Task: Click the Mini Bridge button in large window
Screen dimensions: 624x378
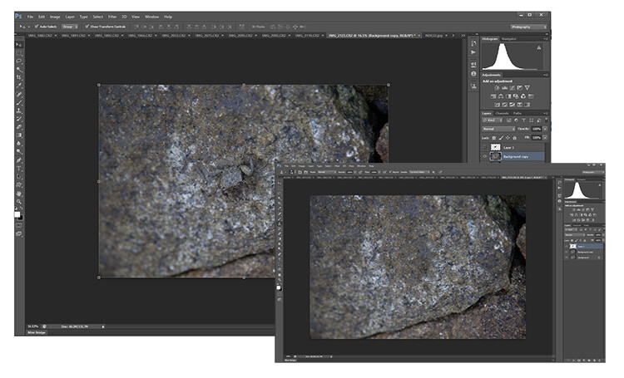Action: coord(37,332)
